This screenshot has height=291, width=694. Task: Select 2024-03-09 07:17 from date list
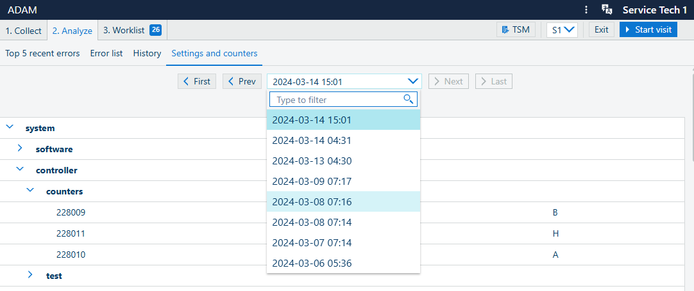[312, 181]
